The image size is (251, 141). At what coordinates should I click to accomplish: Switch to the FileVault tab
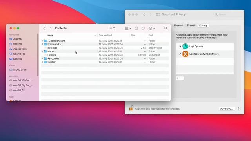178,25
